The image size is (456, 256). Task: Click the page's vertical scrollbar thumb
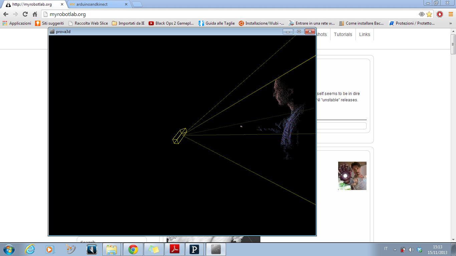453,44
